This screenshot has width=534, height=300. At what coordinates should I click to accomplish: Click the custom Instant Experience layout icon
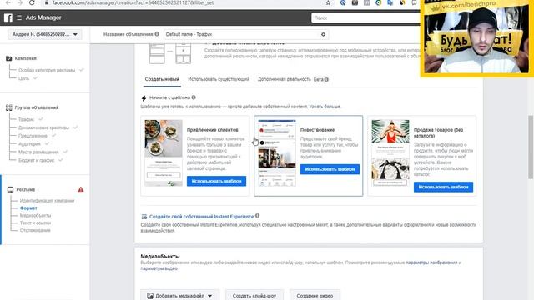(x=144, y=217)
